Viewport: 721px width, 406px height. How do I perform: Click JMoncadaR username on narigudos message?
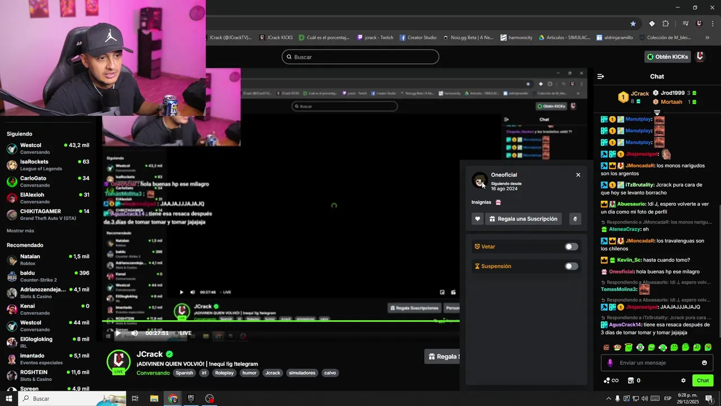point(640,166)
